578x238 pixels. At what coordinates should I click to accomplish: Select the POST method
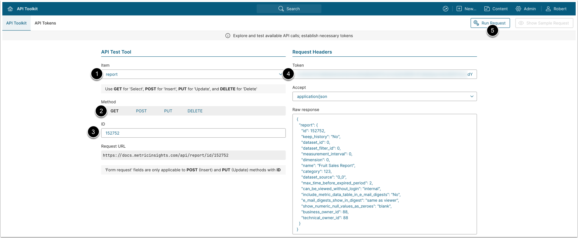click(x=141, y=111)
